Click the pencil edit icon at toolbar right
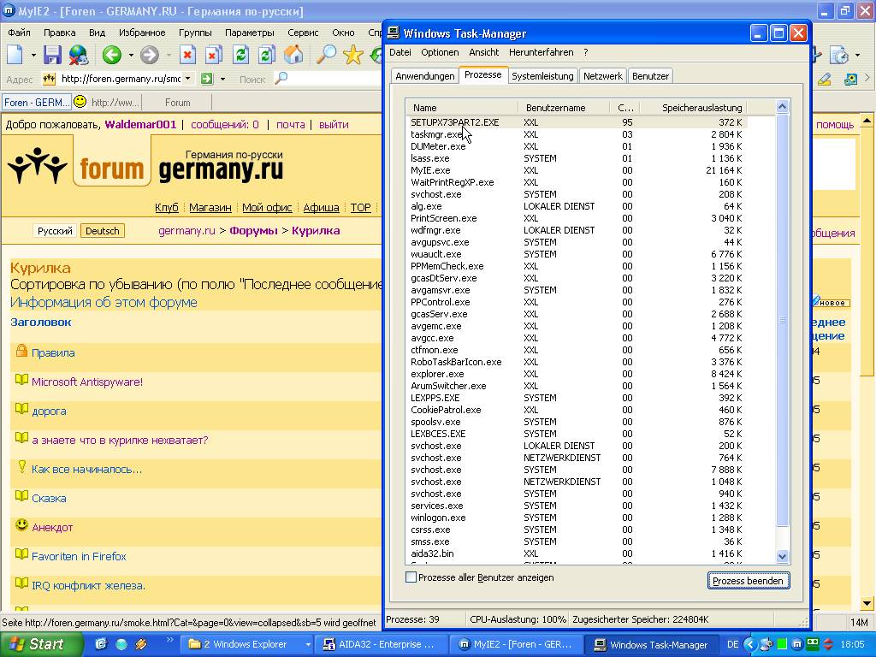 click(x=824, y=80)
